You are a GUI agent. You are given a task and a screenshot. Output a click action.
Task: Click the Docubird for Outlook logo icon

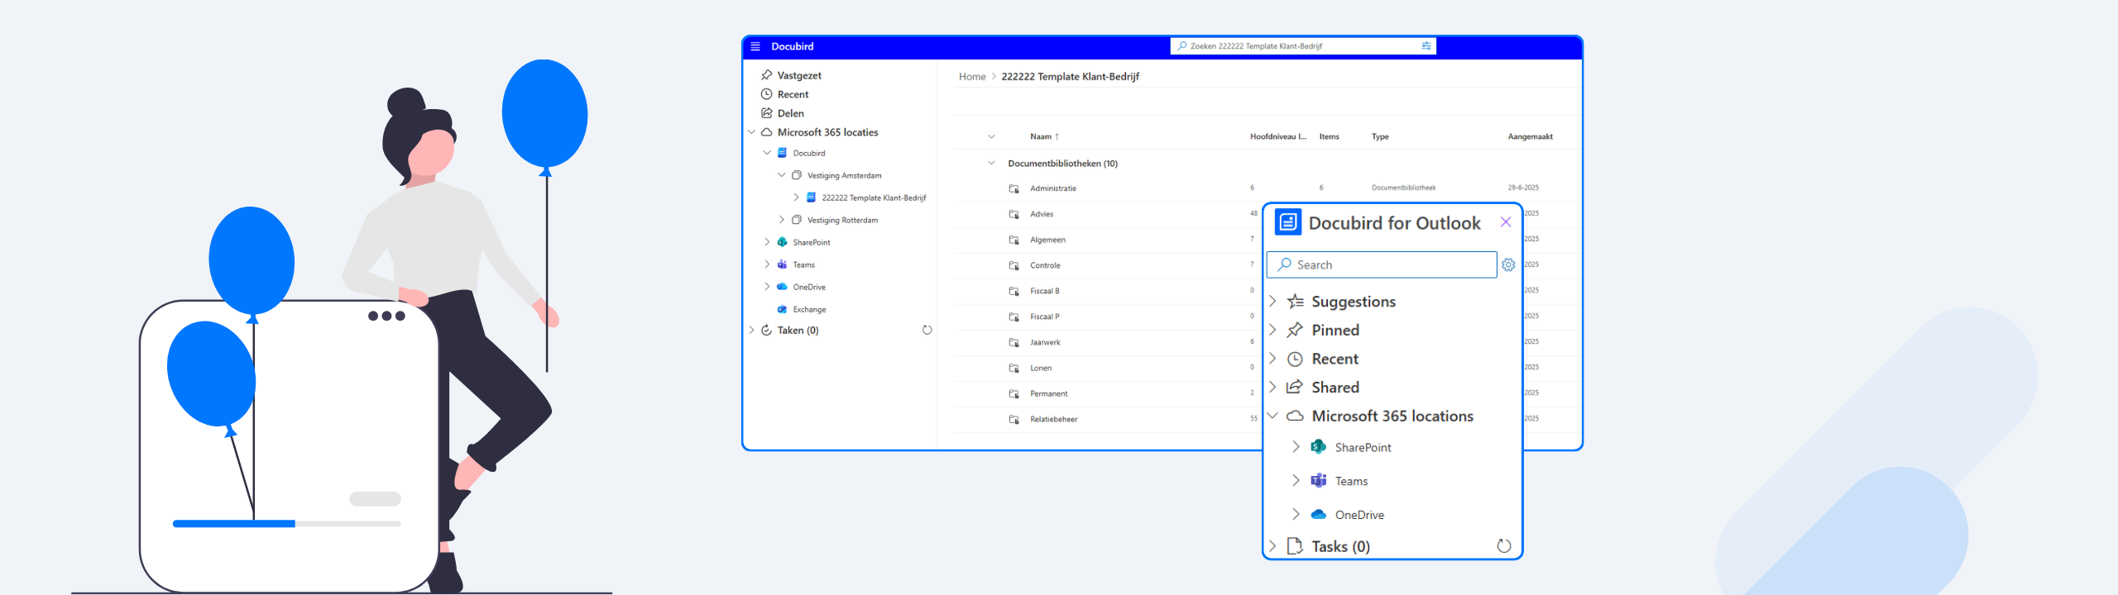[x=1288, y=222]
